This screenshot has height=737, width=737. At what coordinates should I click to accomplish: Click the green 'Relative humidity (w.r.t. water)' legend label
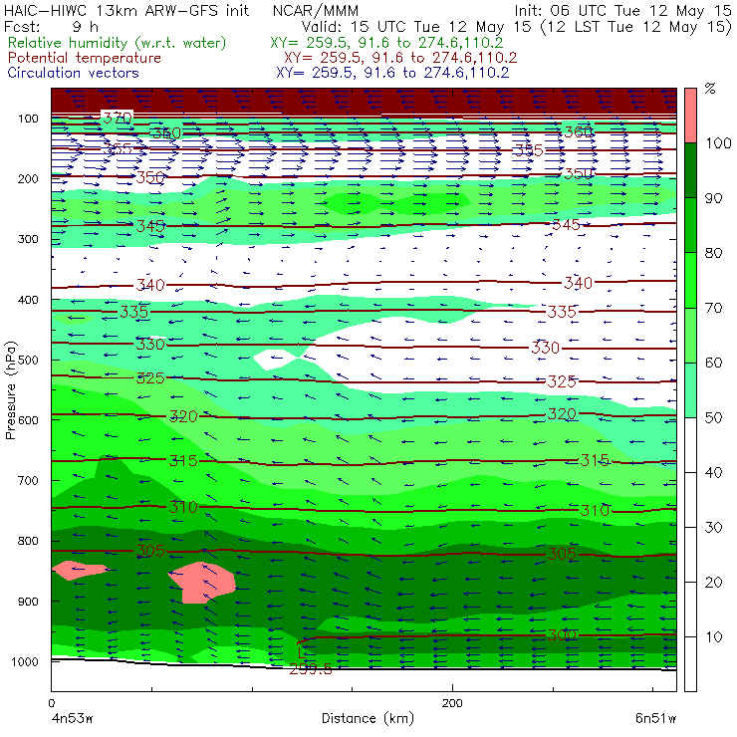pyautogui.click(x=118, y=43)
